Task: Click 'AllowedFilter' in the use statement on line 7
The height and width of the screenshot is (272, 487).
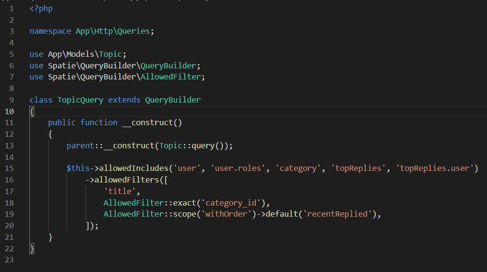Action: (x=171, y=77)
